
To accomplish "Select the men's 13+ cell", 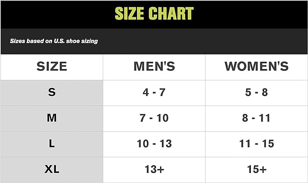I will (154, 169).
